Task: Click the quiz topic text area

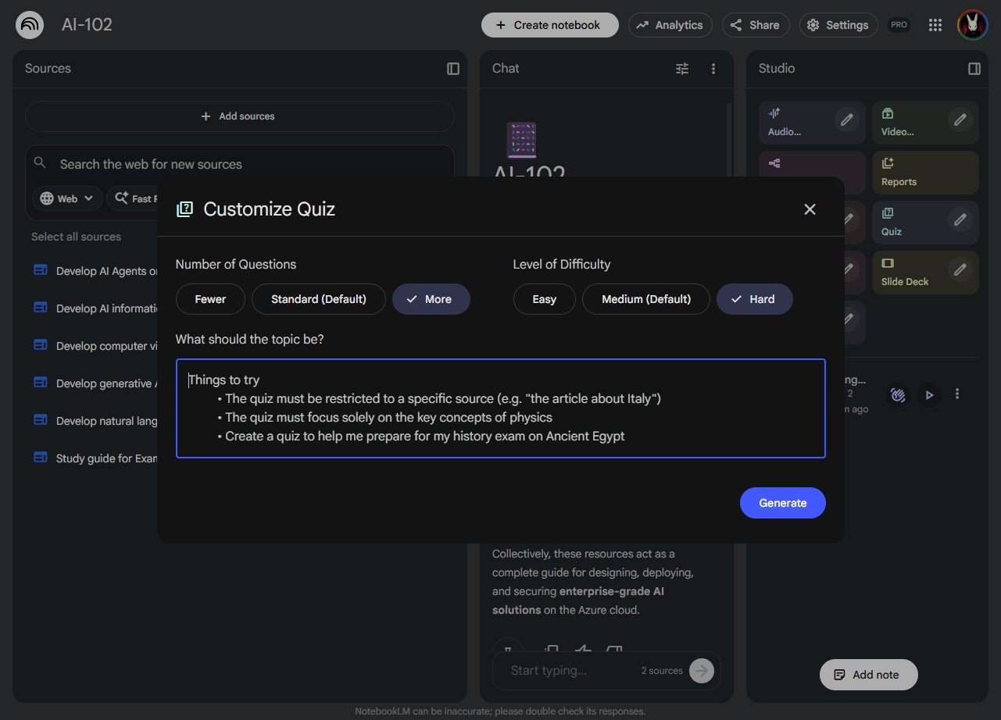Action: pyautogui.click(x=501, y=408)
